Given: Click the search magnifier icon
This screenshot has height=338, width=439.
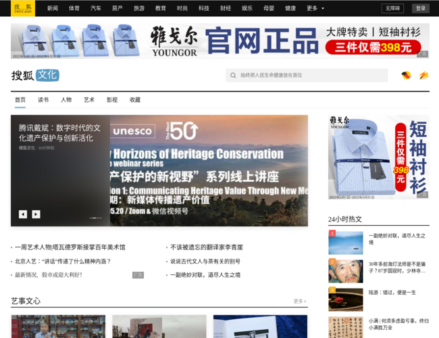Looking at the screenshot, I should [233, 76].
